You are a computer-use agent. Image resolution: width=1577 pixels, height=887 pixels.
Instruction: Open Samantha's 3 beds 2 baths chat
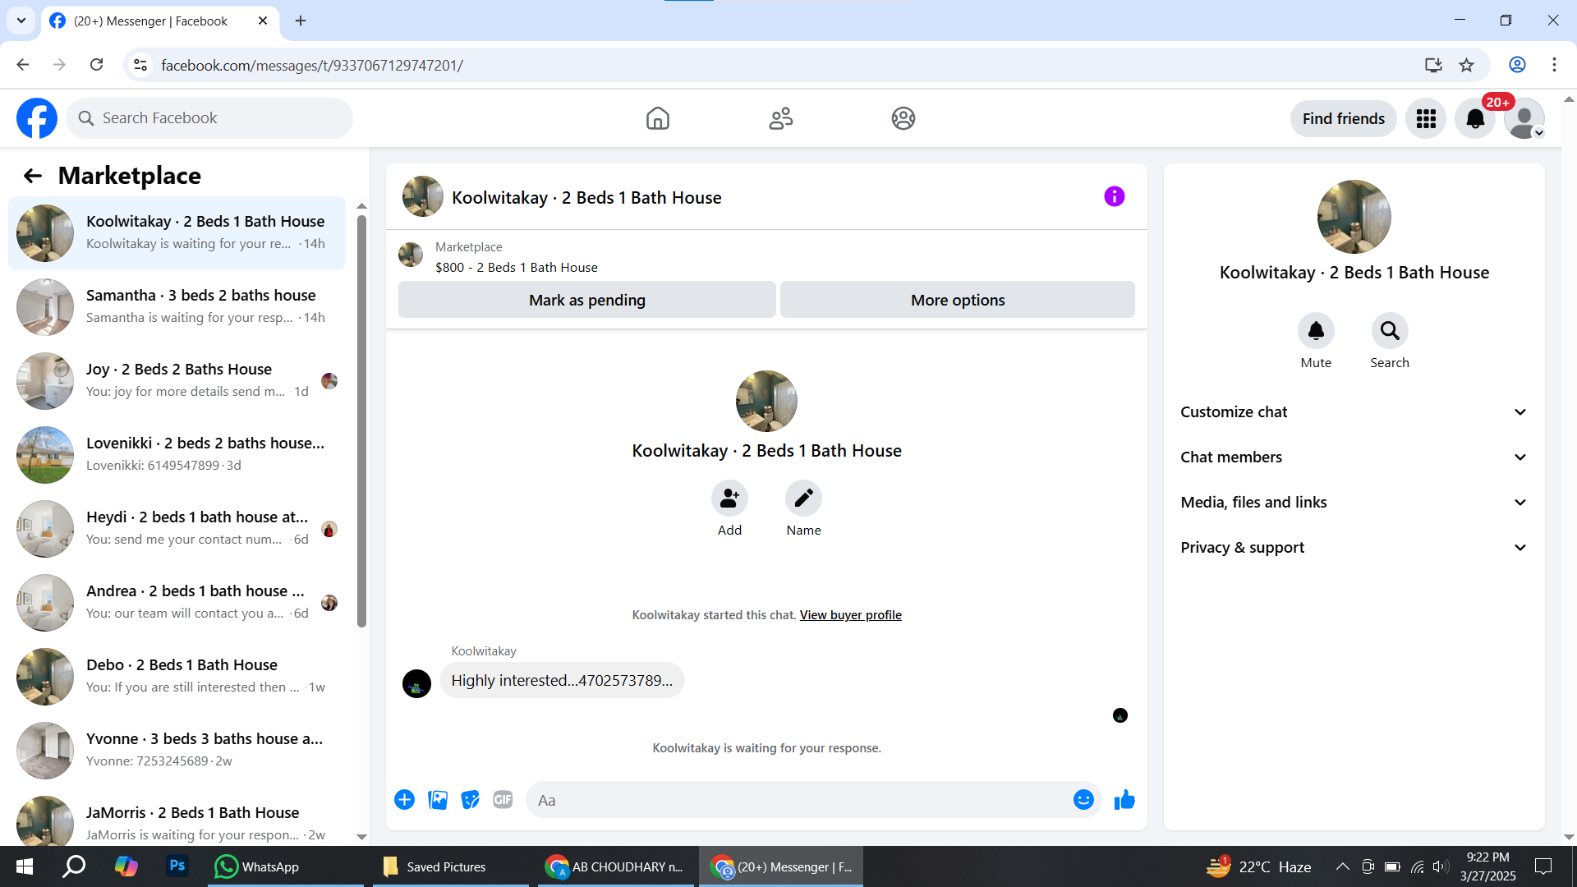pos(177,307)
